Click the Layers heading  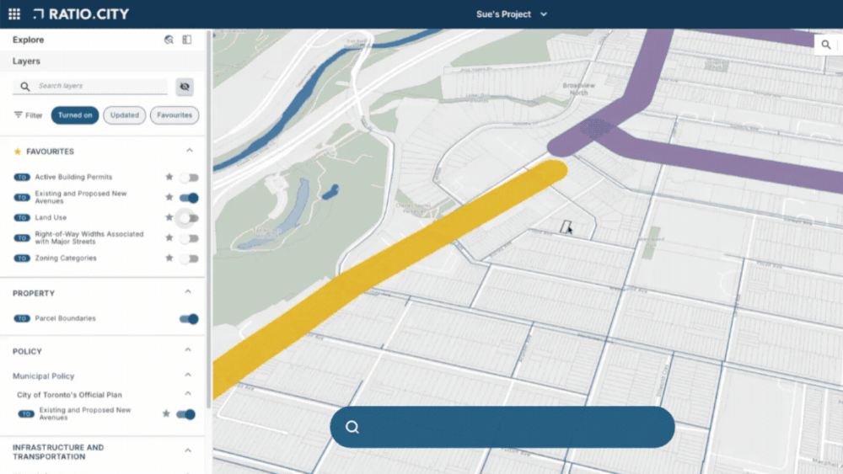[26, 61]
